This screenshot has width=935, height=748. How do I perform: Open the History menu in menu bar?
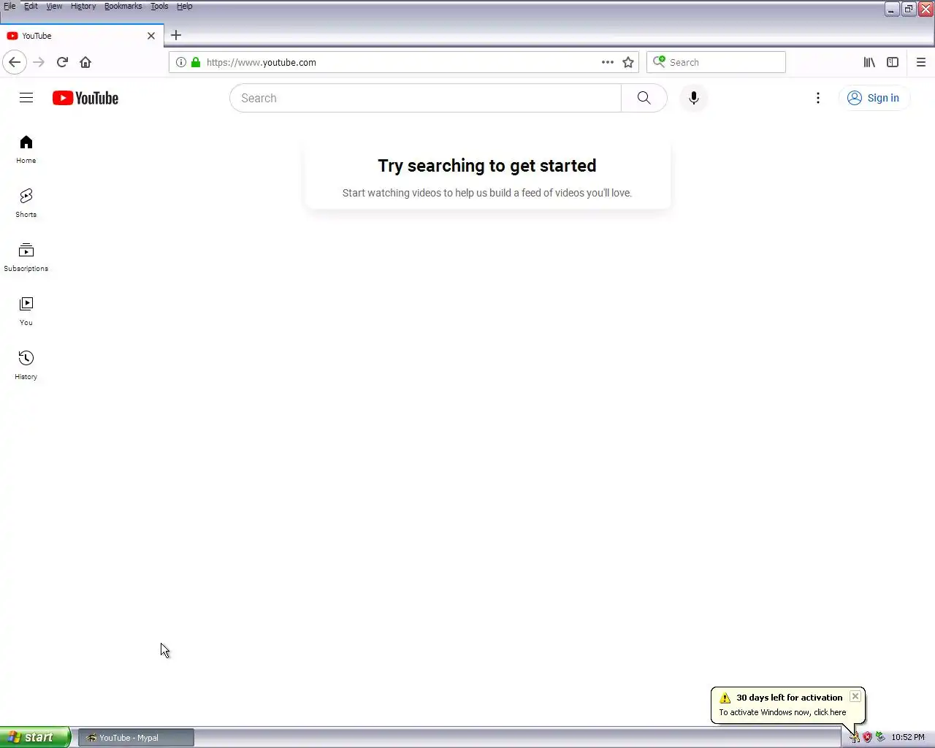[x=83, y=6]
